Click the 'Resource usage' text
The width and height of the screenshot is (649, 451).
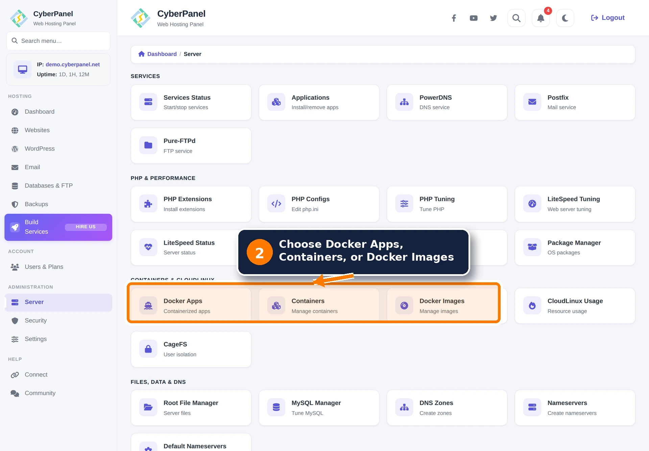click(x=567, y=311)
